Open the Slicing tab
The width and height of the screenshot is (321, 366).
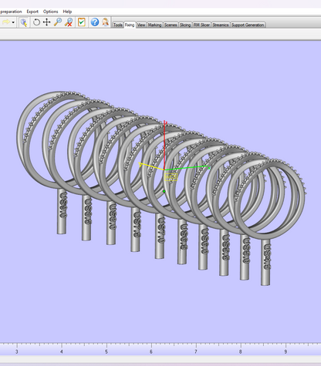185,25
